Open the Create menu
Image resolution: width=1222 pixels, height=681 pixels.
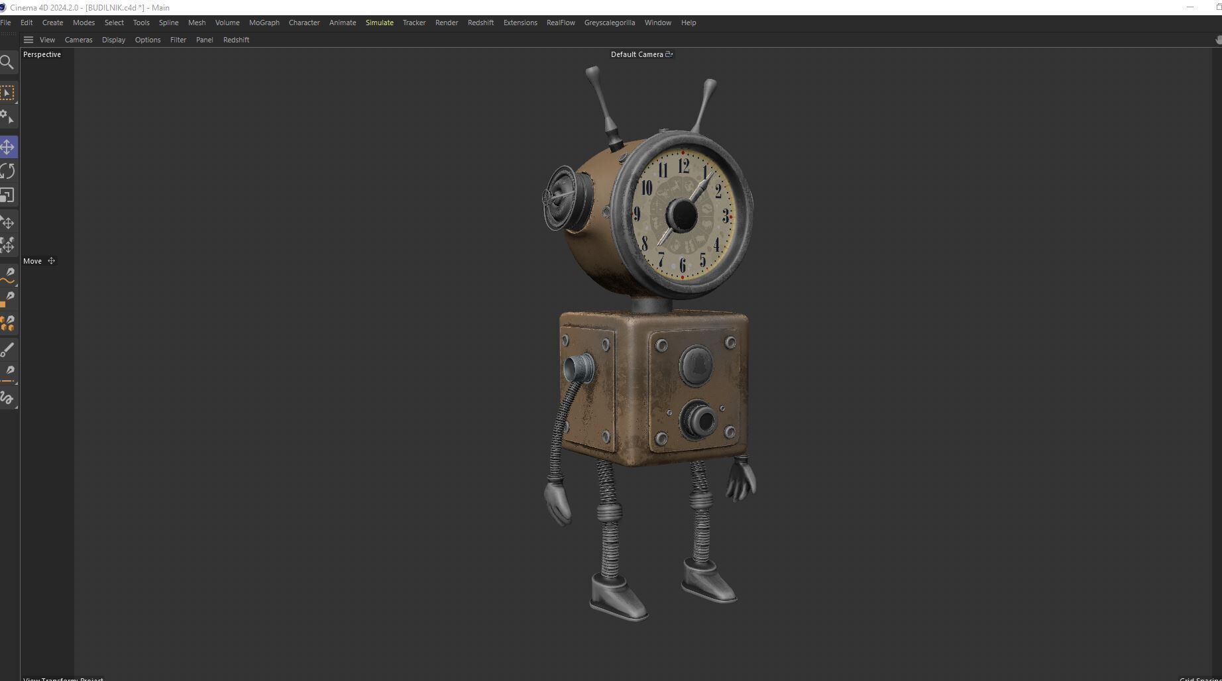tap(53, 23)
